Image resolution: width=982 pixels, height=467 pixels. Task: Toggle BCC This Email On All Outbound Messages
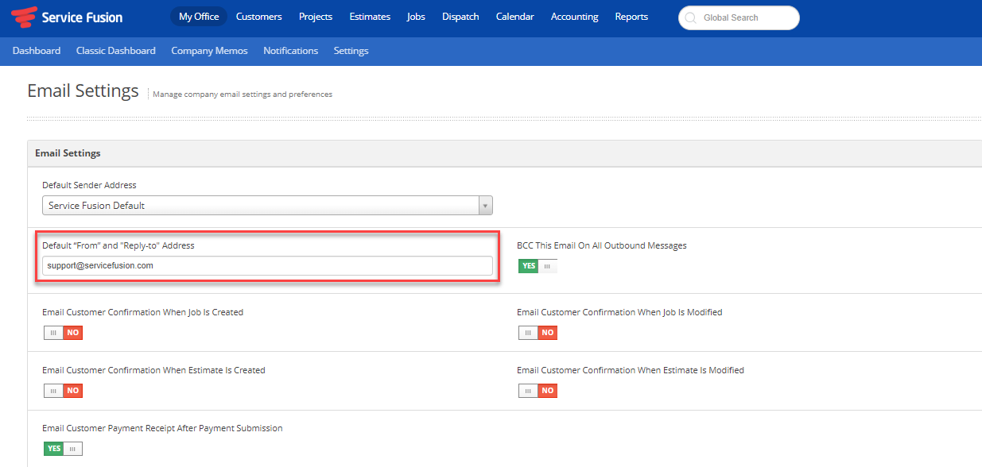coord(538,266)
